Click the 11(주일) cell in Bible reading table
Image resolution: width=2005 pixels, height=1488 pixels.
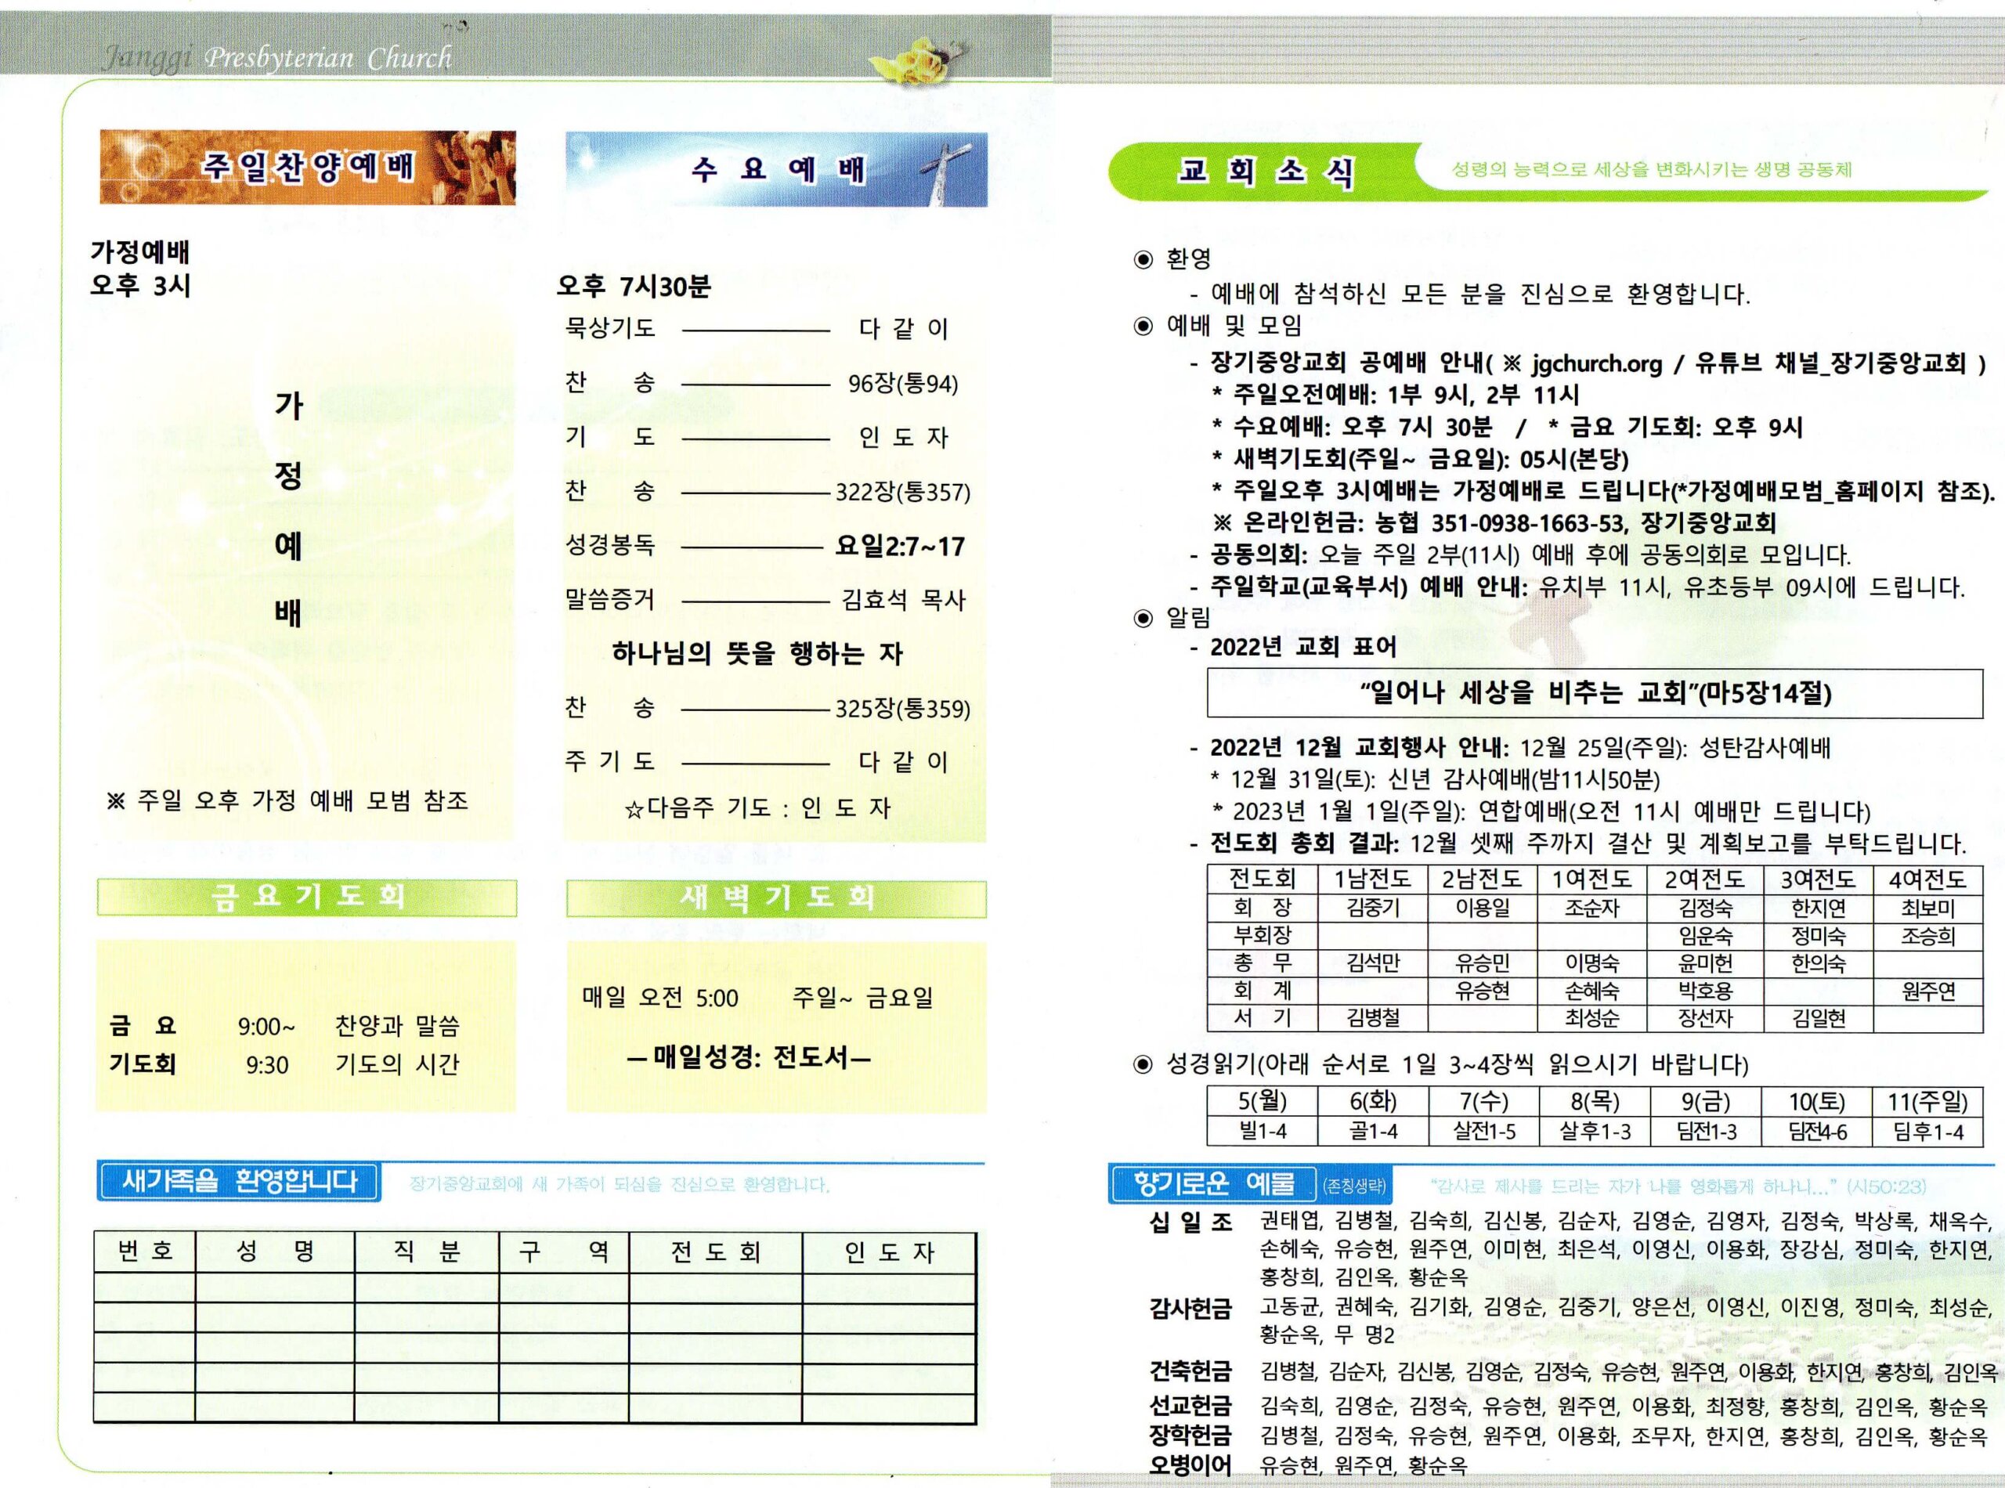click(1927, 1102)
